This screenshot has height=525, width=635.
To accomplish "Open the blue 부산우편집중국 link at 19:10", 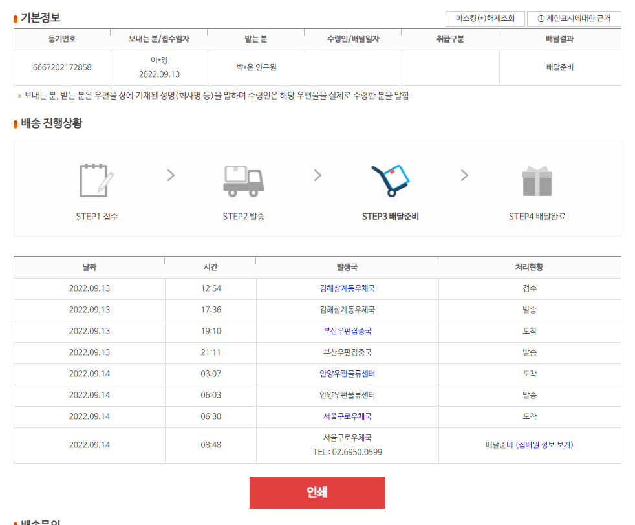I will pyautogui.click(x=347, y=331).
